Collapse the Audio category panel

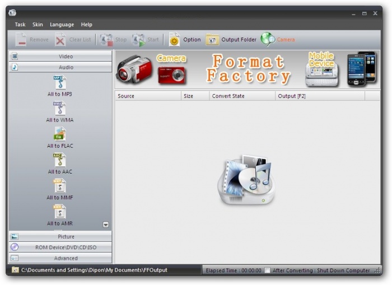pyautogui.click(x=60, y=67)
